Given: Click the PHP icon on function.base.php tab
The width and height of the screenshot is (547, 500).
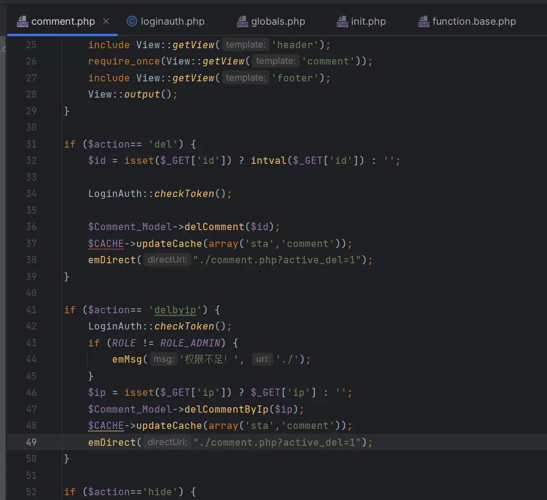Looking at the screenshot, I should pos(424,22).
